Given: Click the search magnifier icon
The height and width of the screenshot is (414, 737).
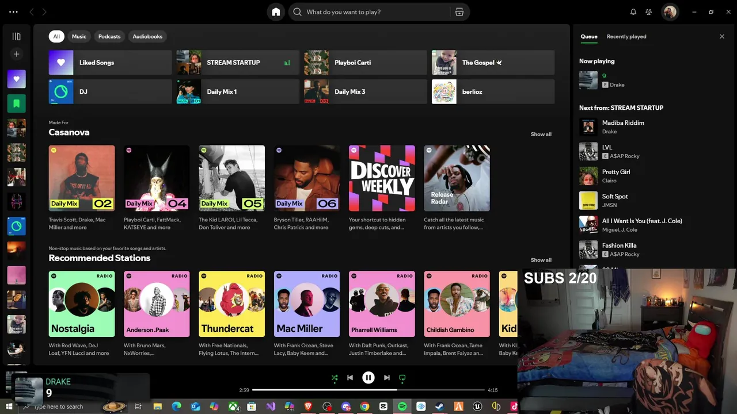Looking at the screenshot, I should point(297,12).
